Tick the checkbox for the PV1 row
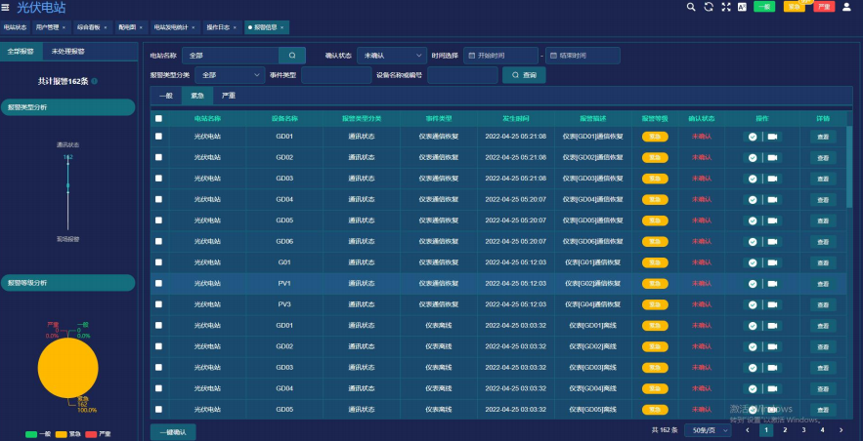Image resolution: width=863 pixels, height=441 pixels. coord(158,283)
